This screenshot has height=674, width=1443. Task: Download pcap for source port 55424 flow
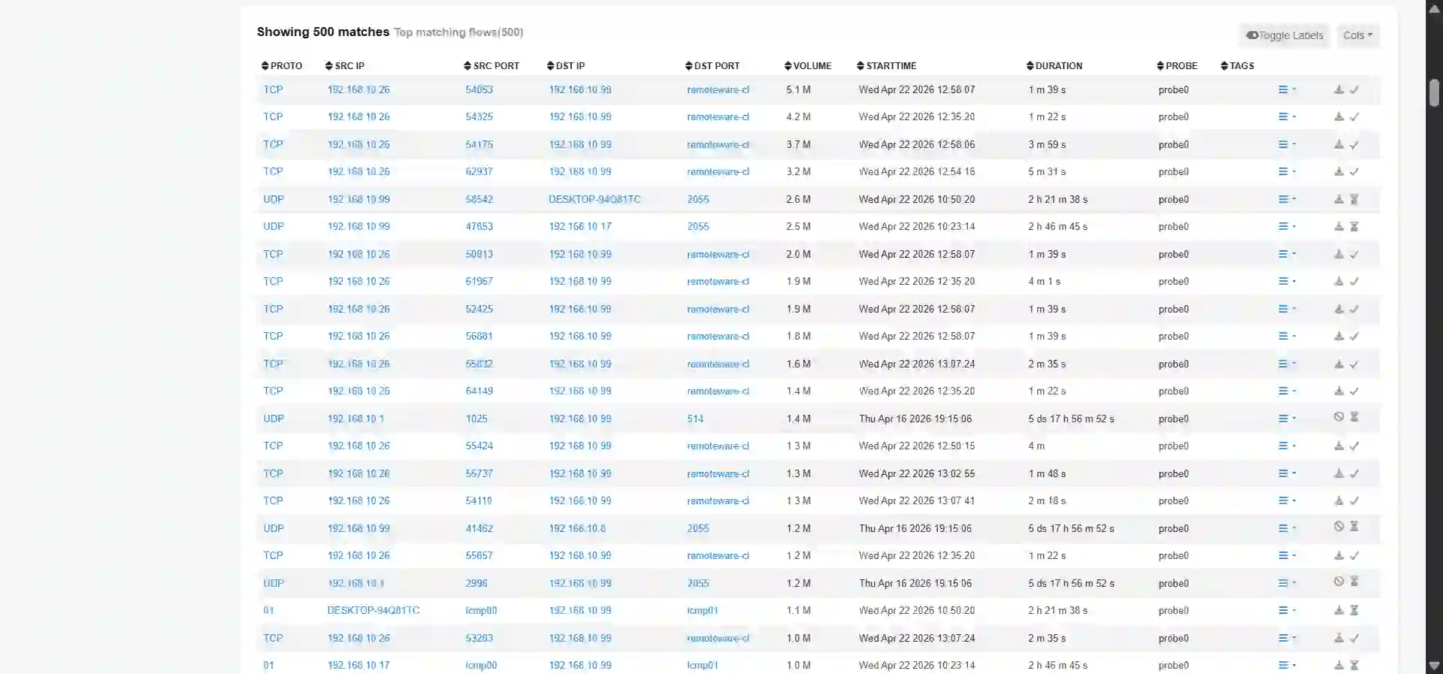[x=1339, y=446]
